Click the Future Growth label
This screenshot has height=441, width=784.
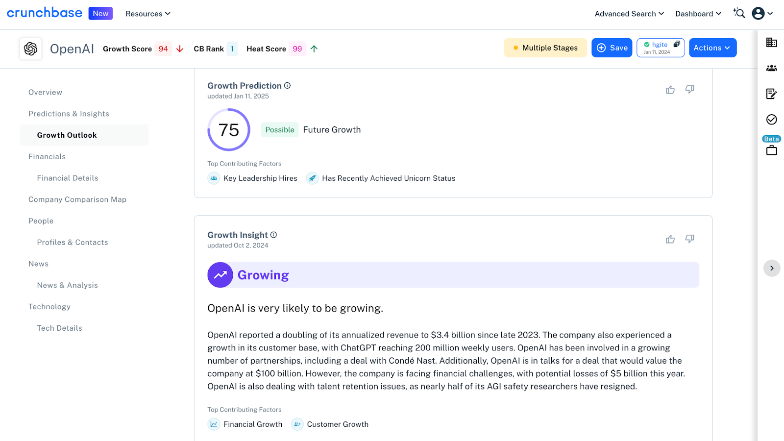click(332, 130)
